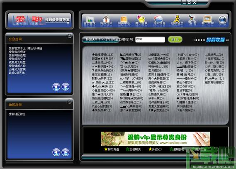Open the ...夜上海...(3) room entry
The width and height of the screenshot is (236, 169).
[x=101, y=102]
